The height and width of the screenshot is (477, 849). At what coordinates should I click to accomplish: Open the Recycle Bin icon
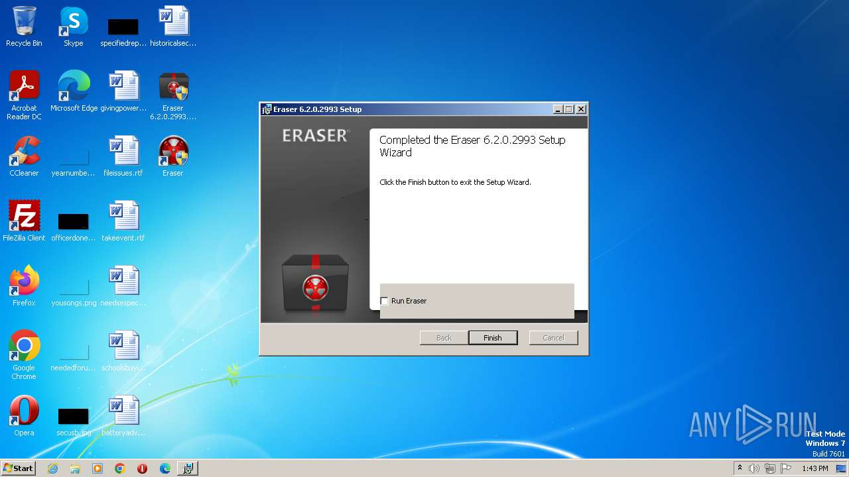pos(24,26)
